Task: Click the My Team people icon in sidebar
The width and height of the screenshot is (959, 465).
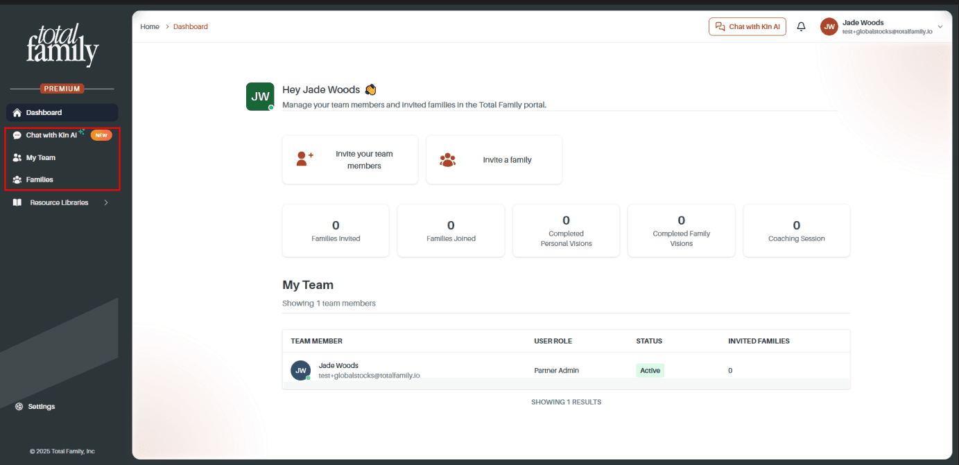Action: 17,157
